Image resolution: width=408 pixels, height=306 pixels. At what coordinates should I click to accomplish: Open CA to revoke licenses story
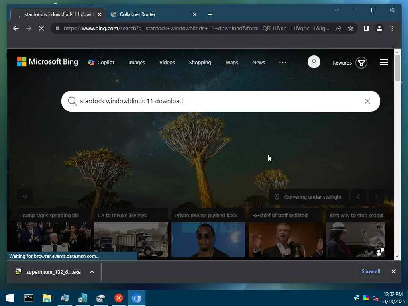pos(131,233)
